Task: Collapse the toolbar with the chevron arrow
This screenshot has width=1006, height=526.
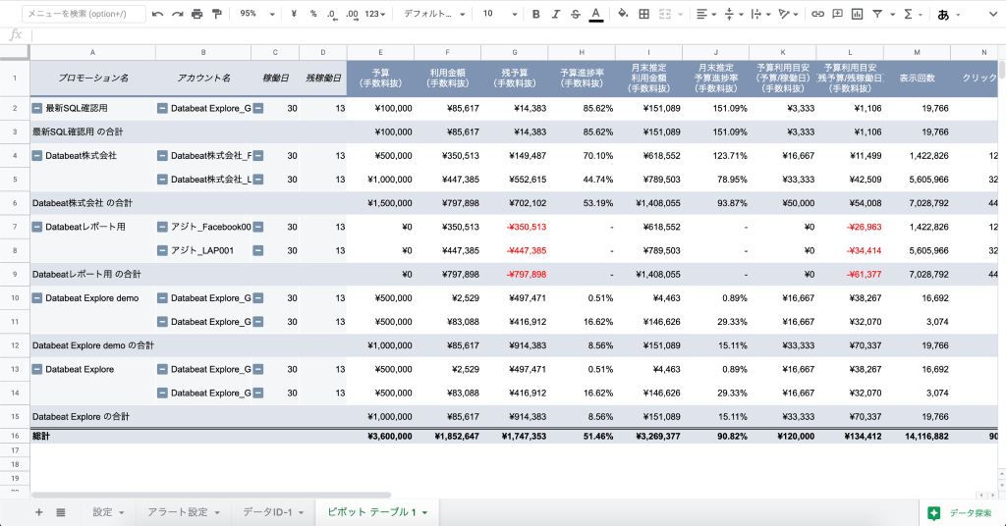Action: click(x=992, y=14)
